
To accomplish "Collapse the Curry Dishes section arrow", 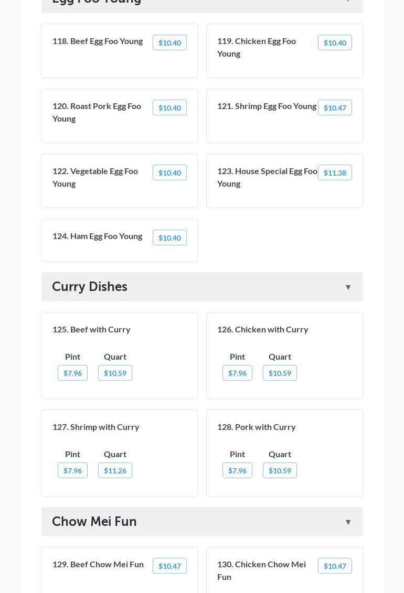I will click(x=348, y=287).
